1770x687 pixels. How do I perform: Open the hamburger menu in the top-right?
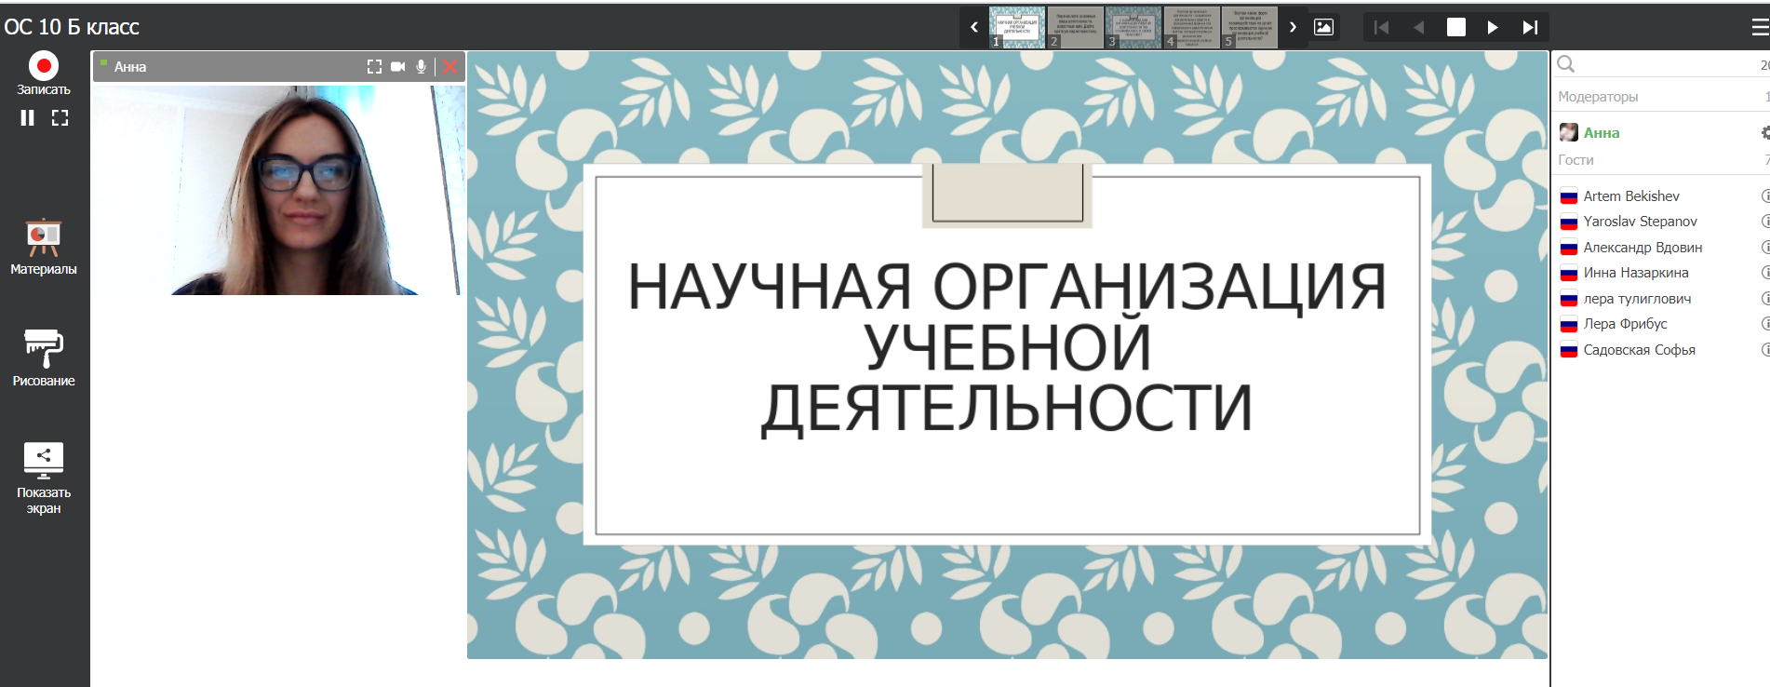point(1759,28)
